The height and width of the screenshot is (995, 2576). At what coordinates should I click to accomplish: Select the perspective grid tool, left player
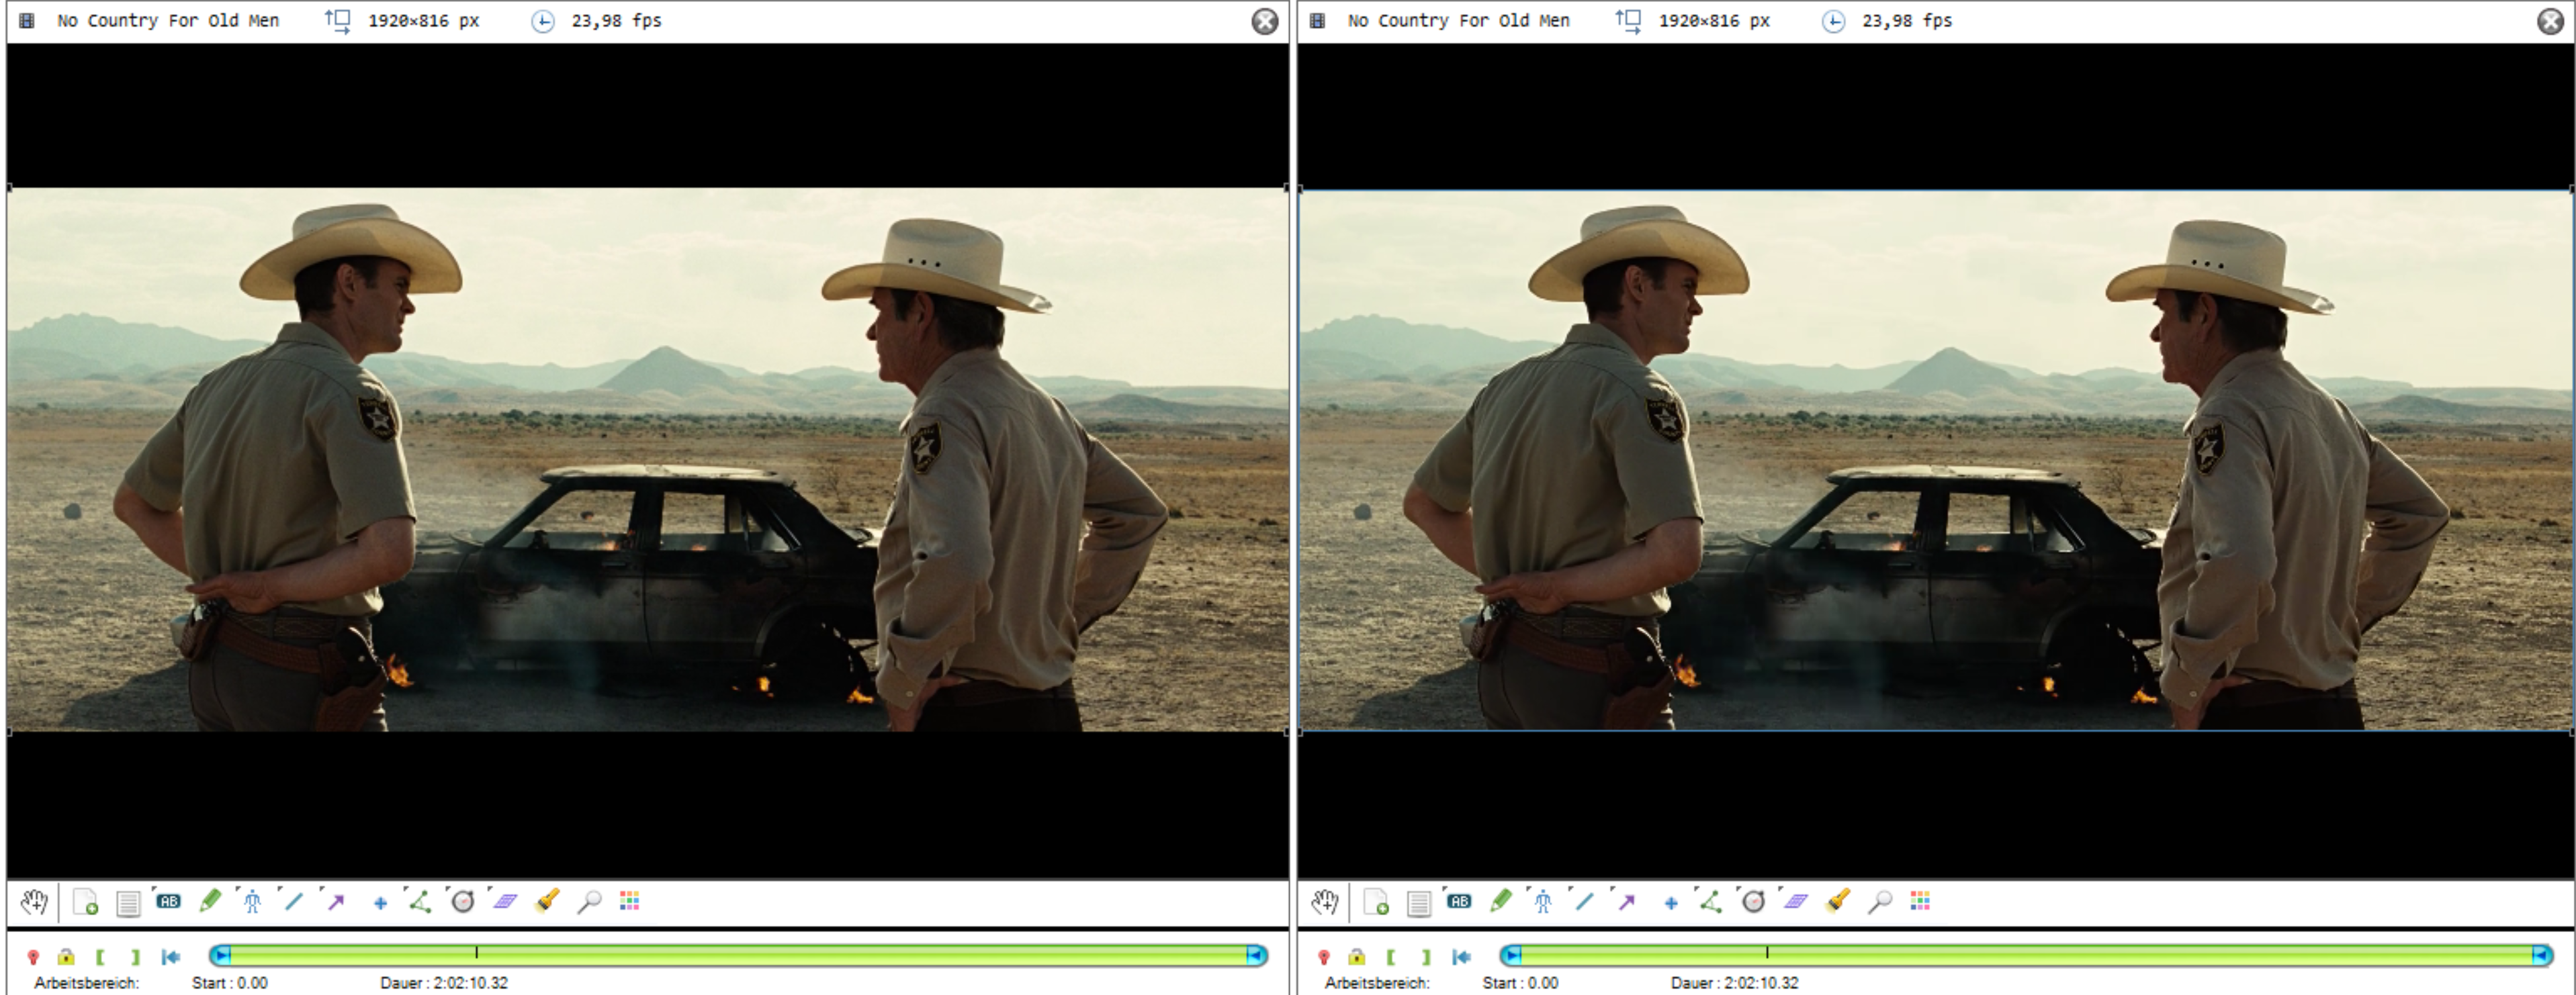(505, 902)
